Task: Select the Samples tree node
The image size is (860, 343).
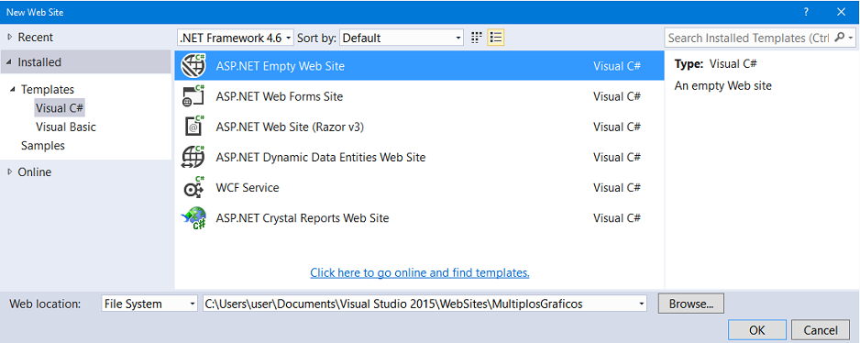Action: click(43, 146)
